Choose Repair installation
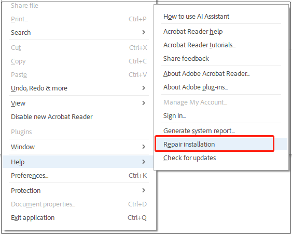The image size is (292, 235). [x=221, y=145]
